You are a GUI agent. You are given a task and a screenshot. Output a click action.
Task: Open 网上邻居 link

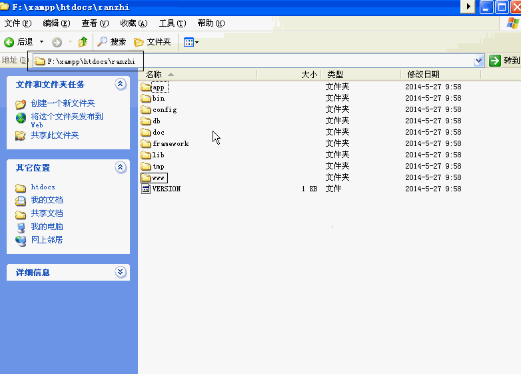coord(47,240)
